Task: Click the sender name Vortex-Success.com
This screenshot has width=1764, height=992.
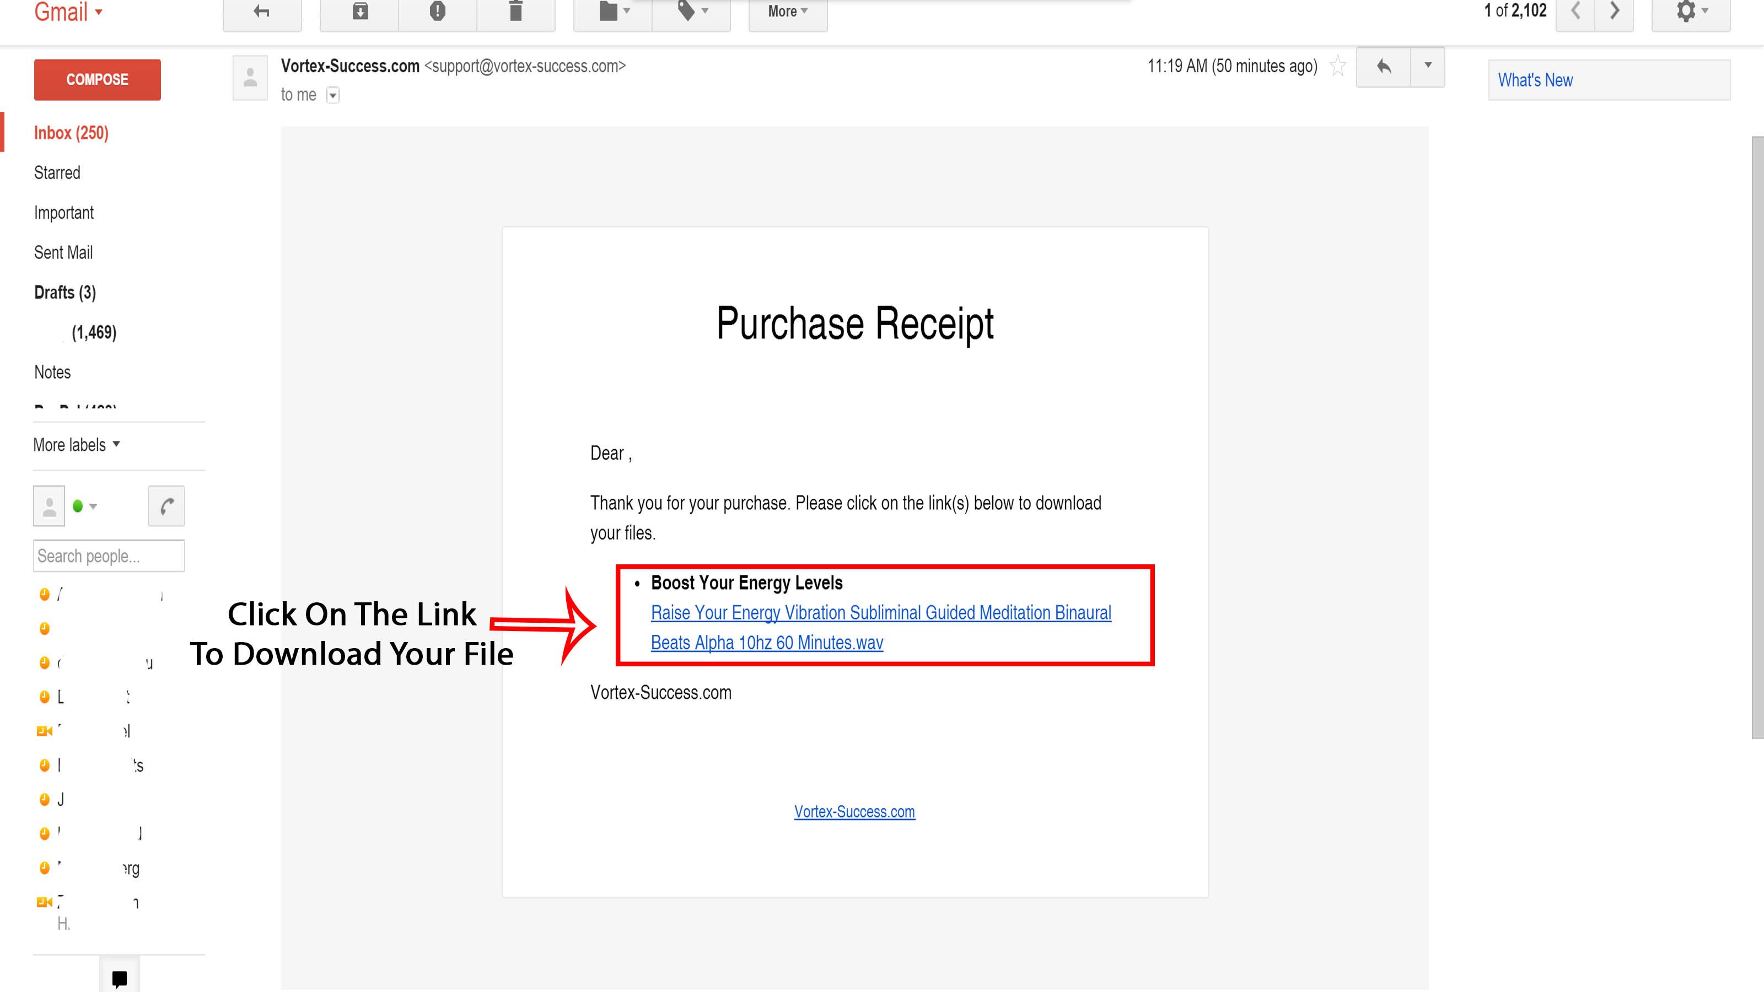Action: tap(350, 66)
